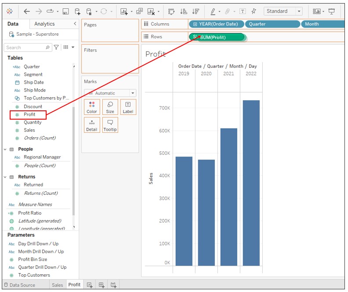Screen dimensions: 348x292
Task: Click the Group Members paperclip icon
Action: (227, 11)
